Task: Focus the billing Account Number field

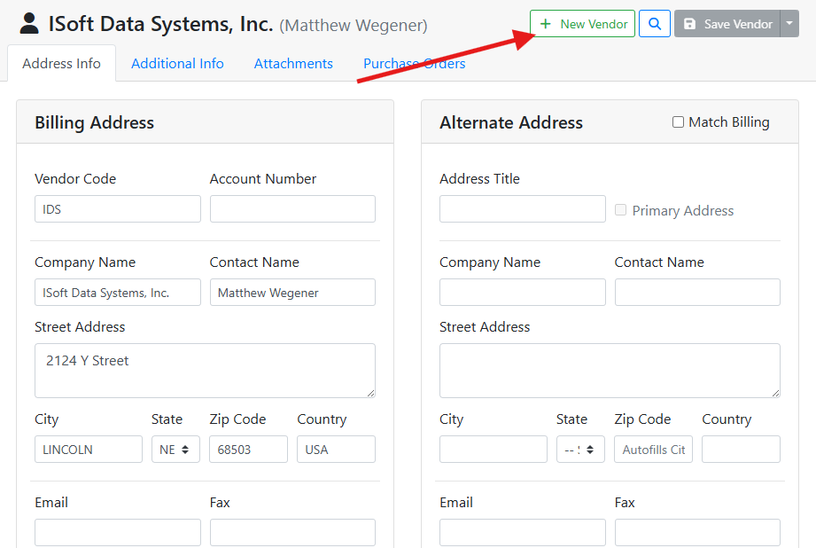Action: (292, 209)
